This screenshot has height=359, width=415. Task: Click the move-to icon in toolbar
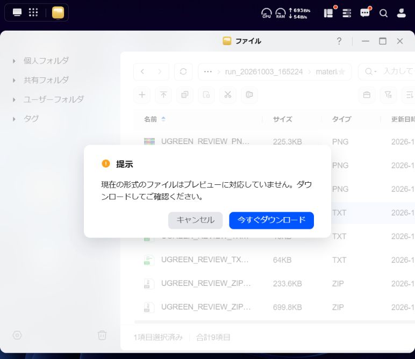249,95
